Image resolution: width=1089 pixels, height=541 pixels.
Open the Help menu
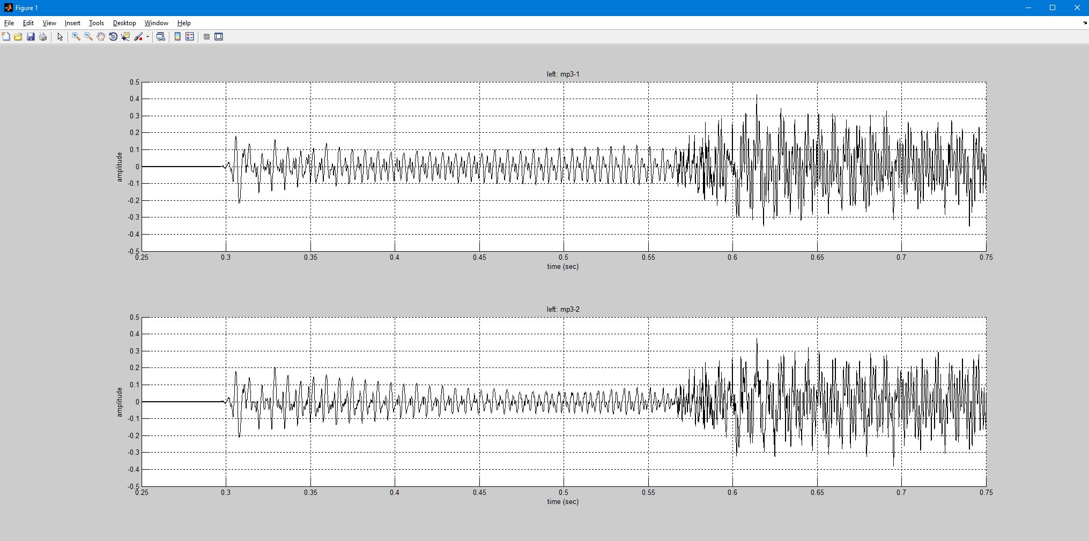click(x=184, y=23)
